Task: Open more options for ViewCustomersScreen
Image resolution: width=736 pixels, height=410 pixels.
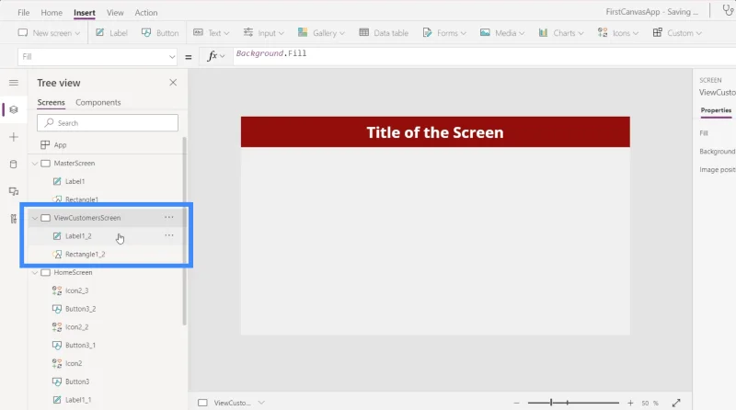Action: point(169,217)
